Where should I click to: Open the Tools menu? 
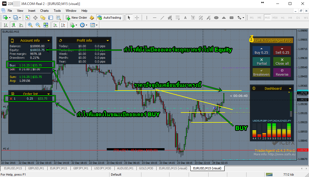[x=57, y=11]
